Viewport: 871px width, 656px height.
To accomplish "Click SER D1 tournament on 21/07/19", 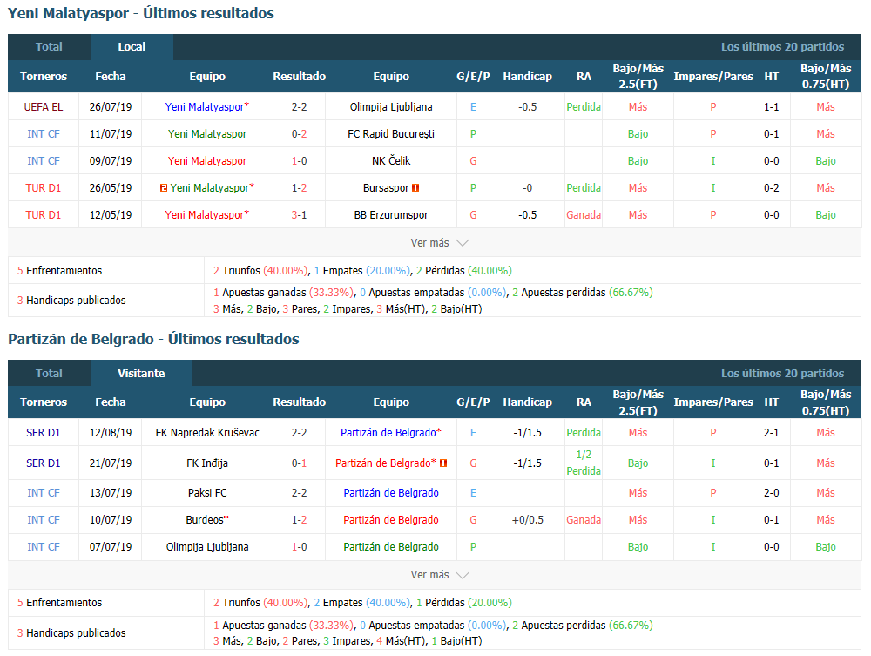I will 44,463.
